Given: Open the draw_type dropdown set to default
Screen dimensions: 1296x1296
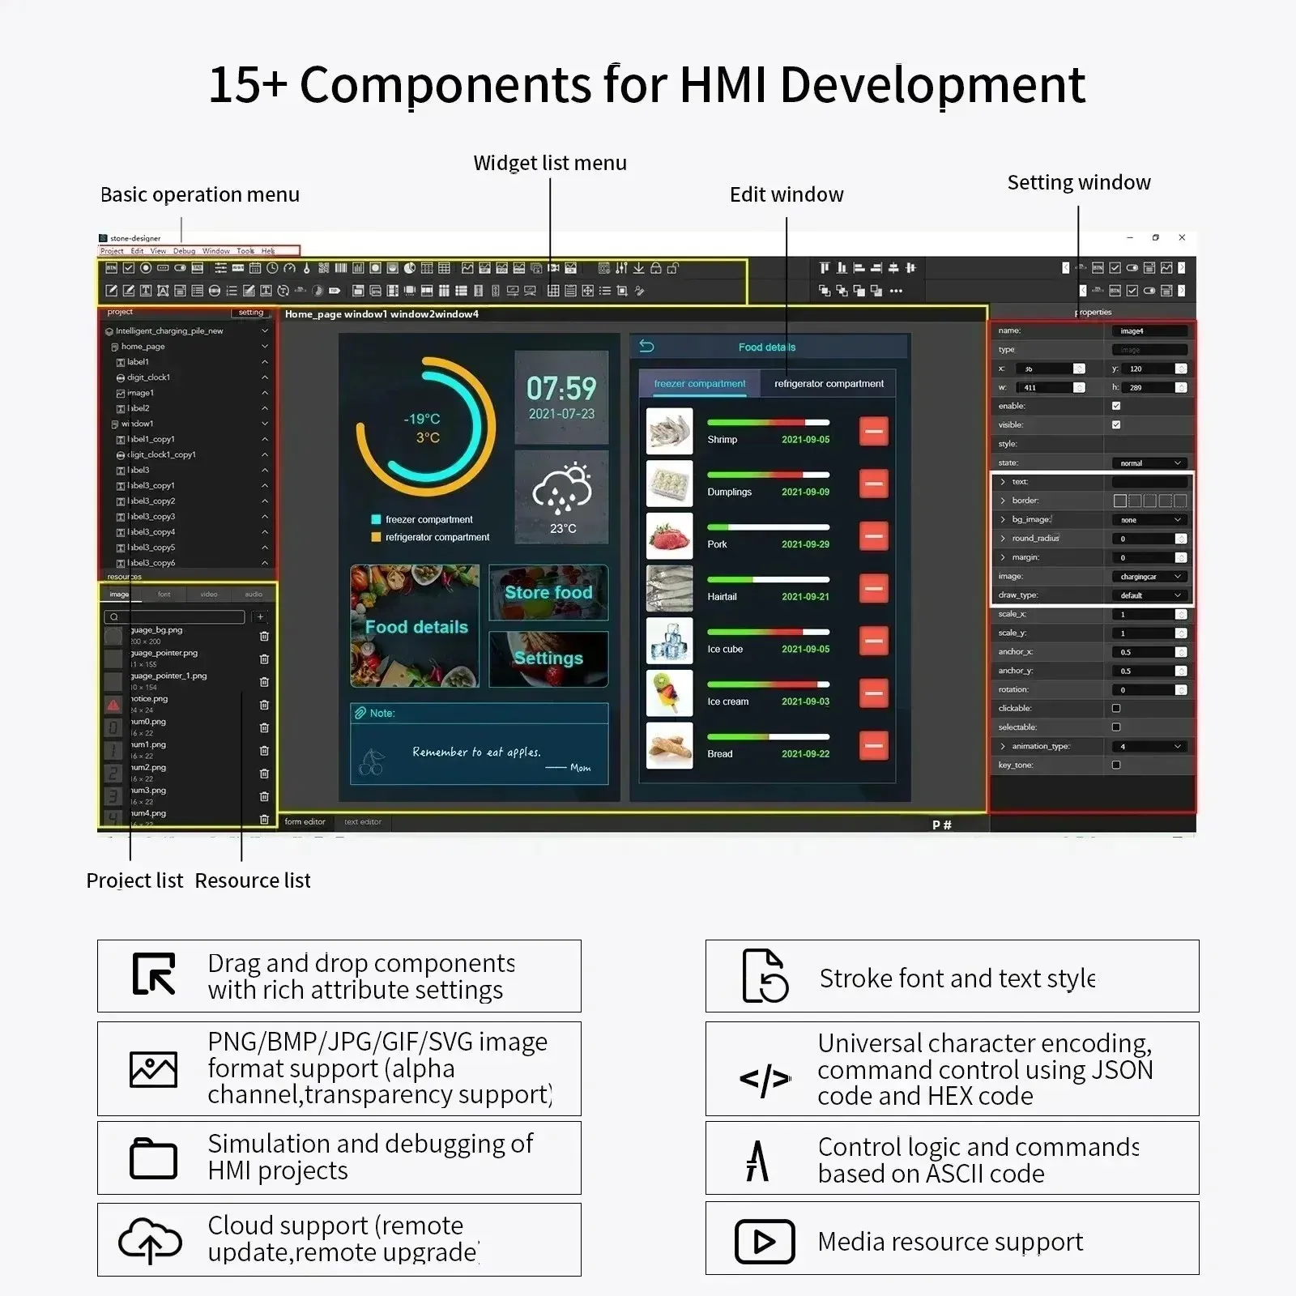Looking at the screenshot, I should point(1149,595).
